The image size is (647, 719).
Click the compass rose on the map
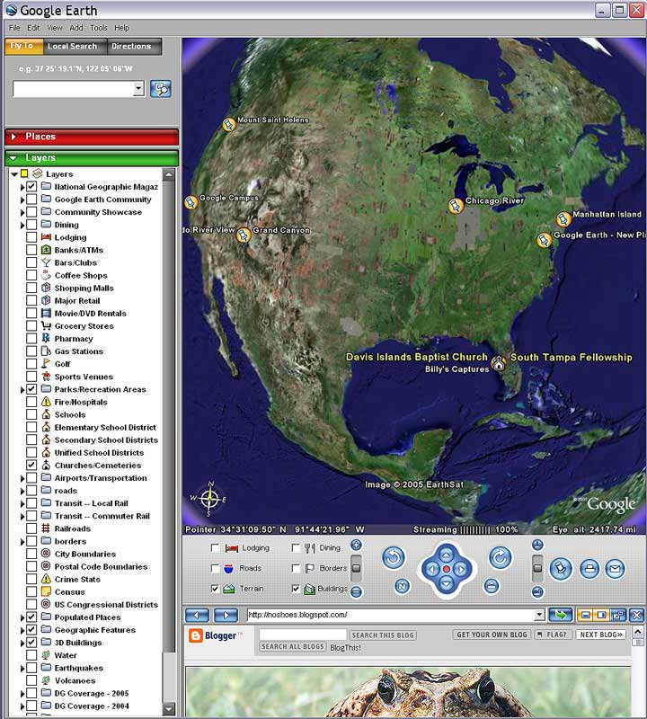(209, 499)
